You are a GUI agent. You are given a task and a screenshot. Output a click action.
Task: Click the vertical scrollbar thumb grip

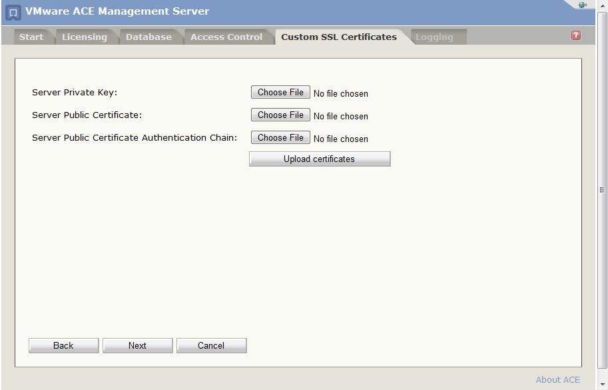[603, 190]
